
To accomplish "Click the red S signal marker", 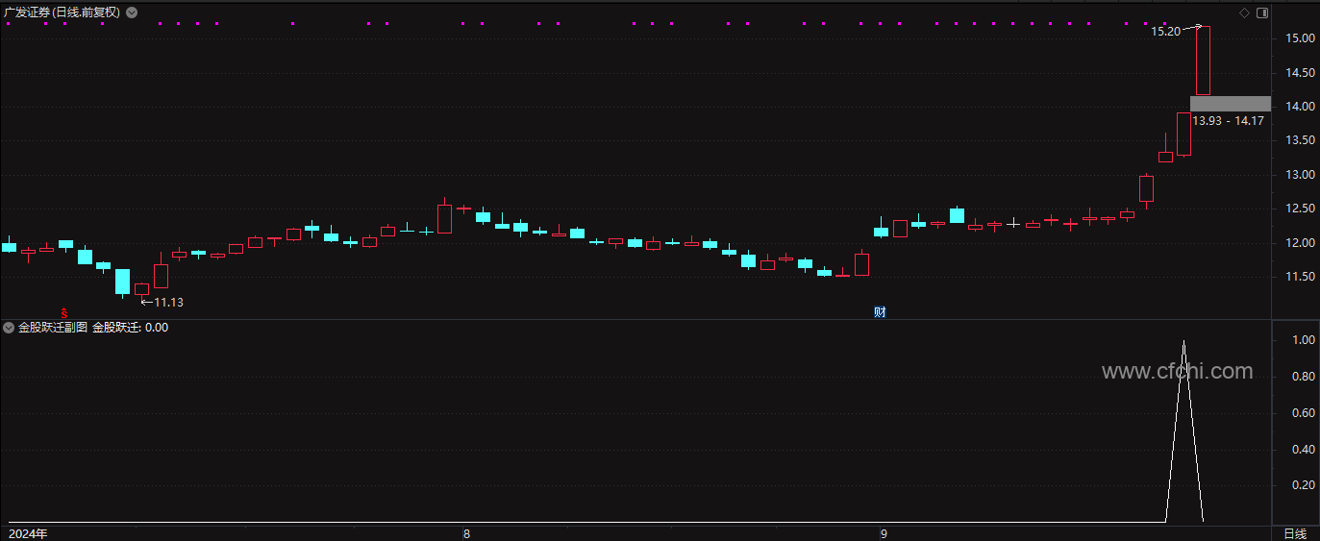I will pyautogui.click(x=64, y=312).
